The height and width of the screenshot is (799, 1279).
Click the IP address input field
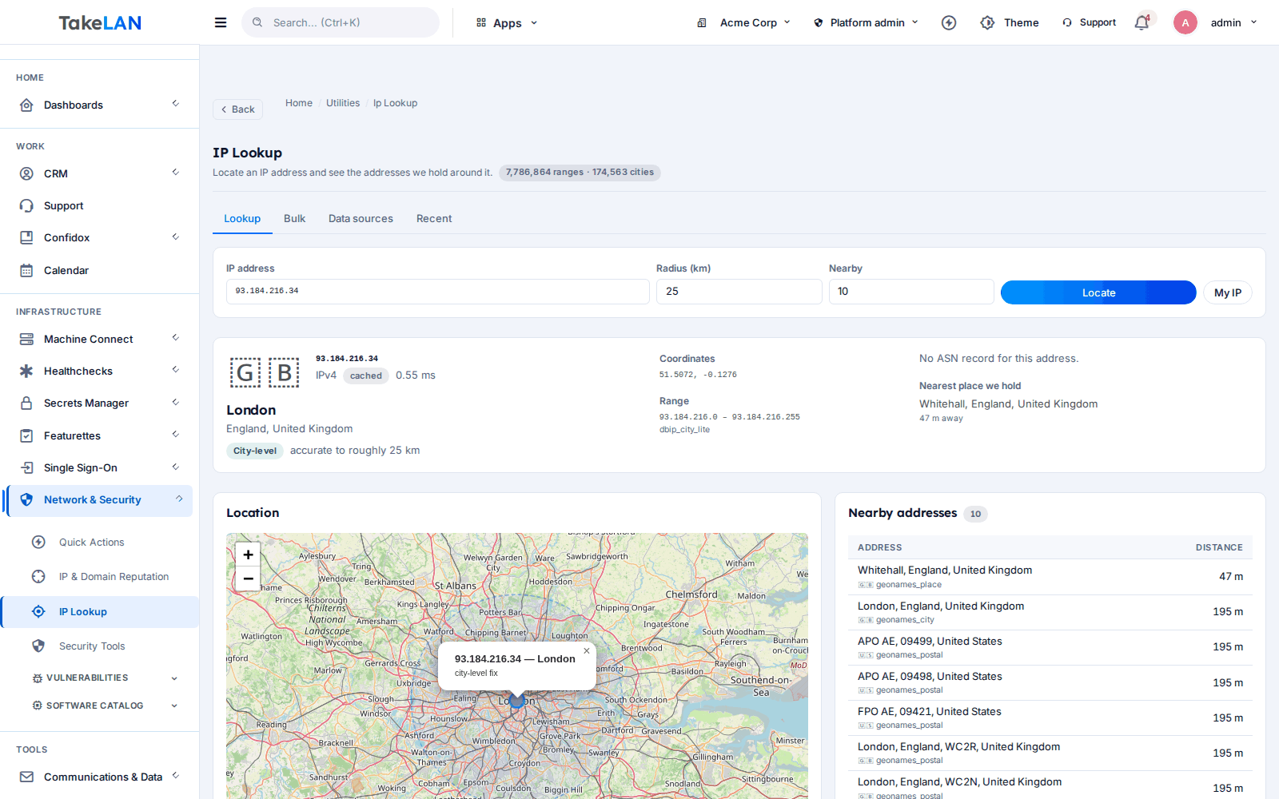tap(438, 292)
